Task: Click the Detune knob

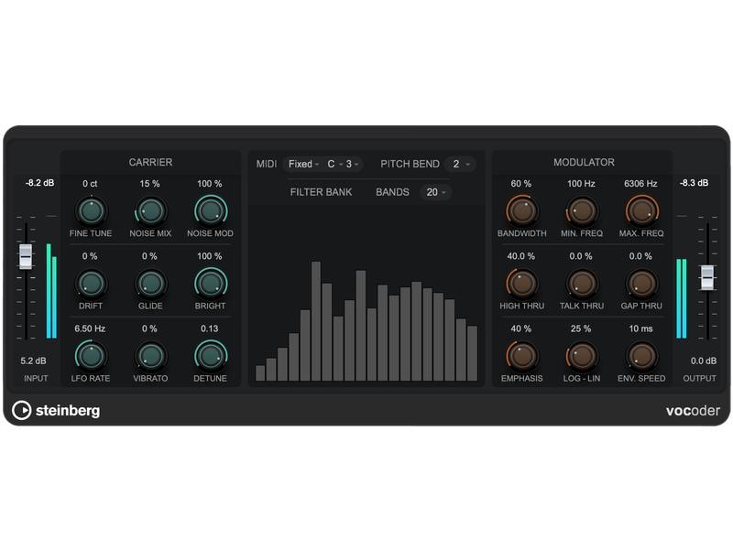Action: (211, 356)
